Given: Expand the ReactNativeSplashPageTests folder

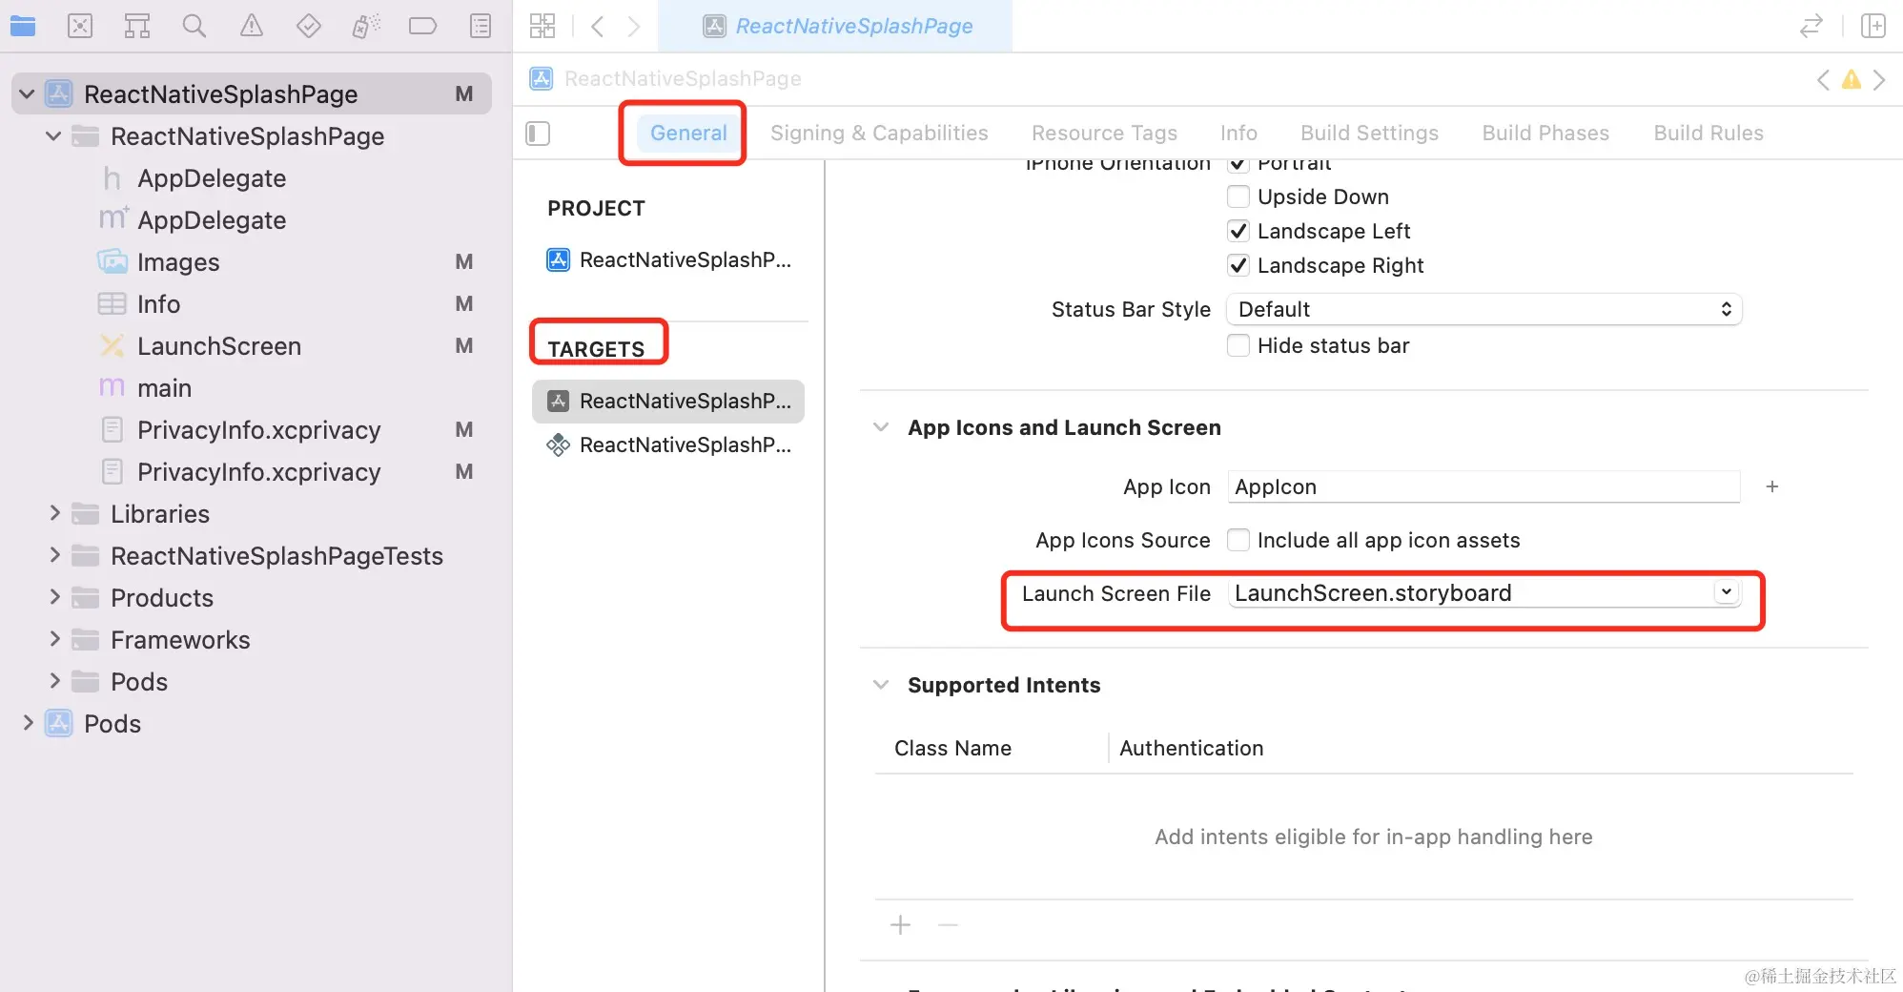Looking at the screenshot, I should (54, 556).
